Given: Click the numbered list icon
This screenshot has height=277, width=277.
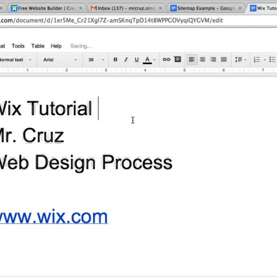Looking at the screenshot, I should click(257, 59).
